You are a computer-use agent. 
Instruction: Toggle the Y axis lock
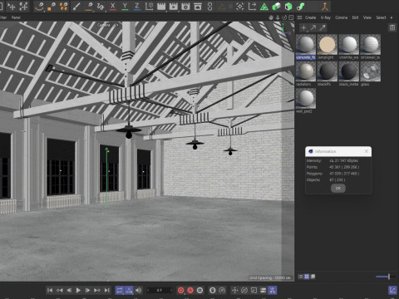[125, 6]
